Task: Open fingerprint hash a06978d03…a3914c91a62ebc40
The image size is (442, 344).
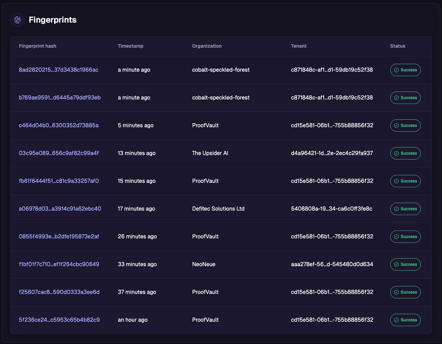Action: (60, 209)
